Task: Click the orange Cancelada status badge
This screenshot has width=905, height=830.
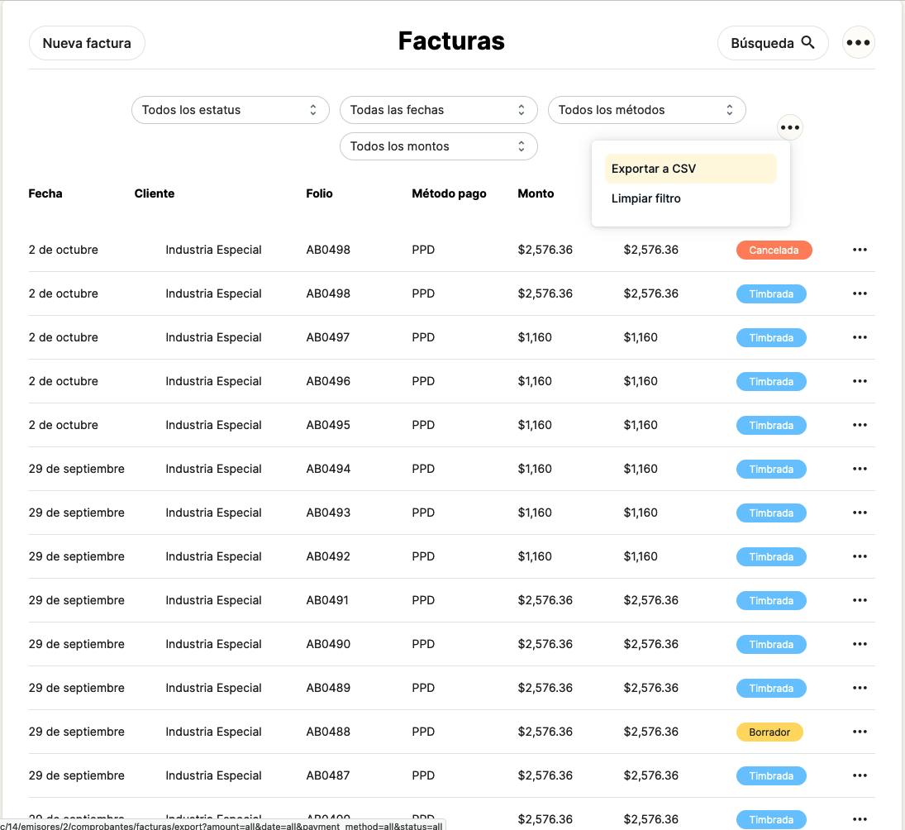Action: [774, 250]
